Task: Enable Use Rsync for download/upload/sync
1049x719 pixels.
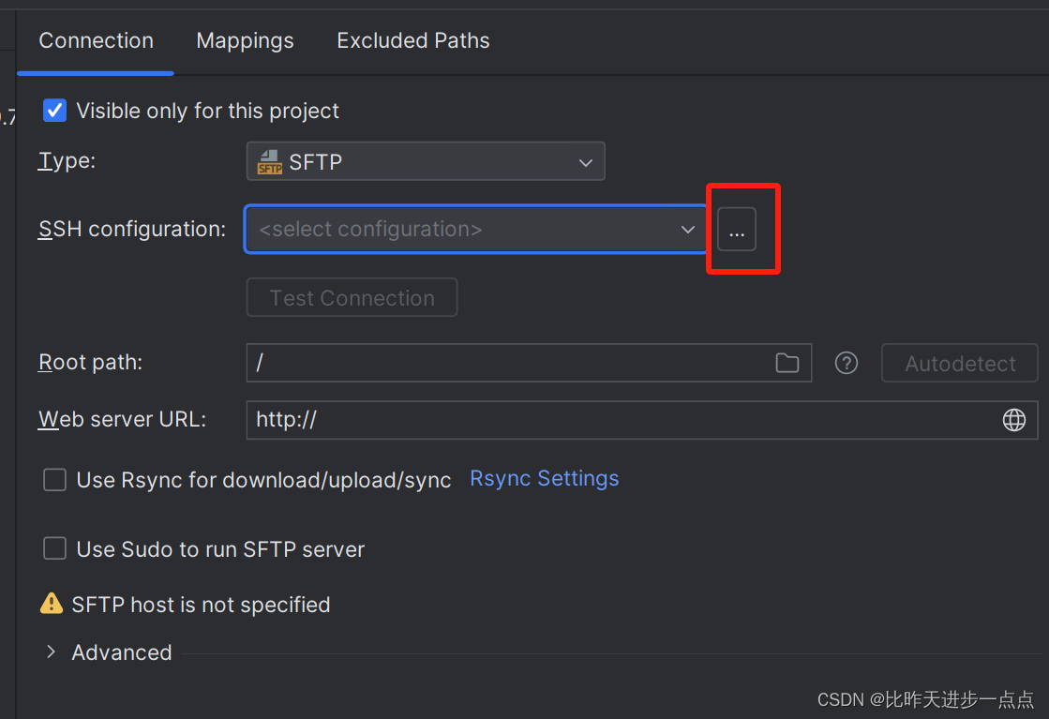Action: 54,479
